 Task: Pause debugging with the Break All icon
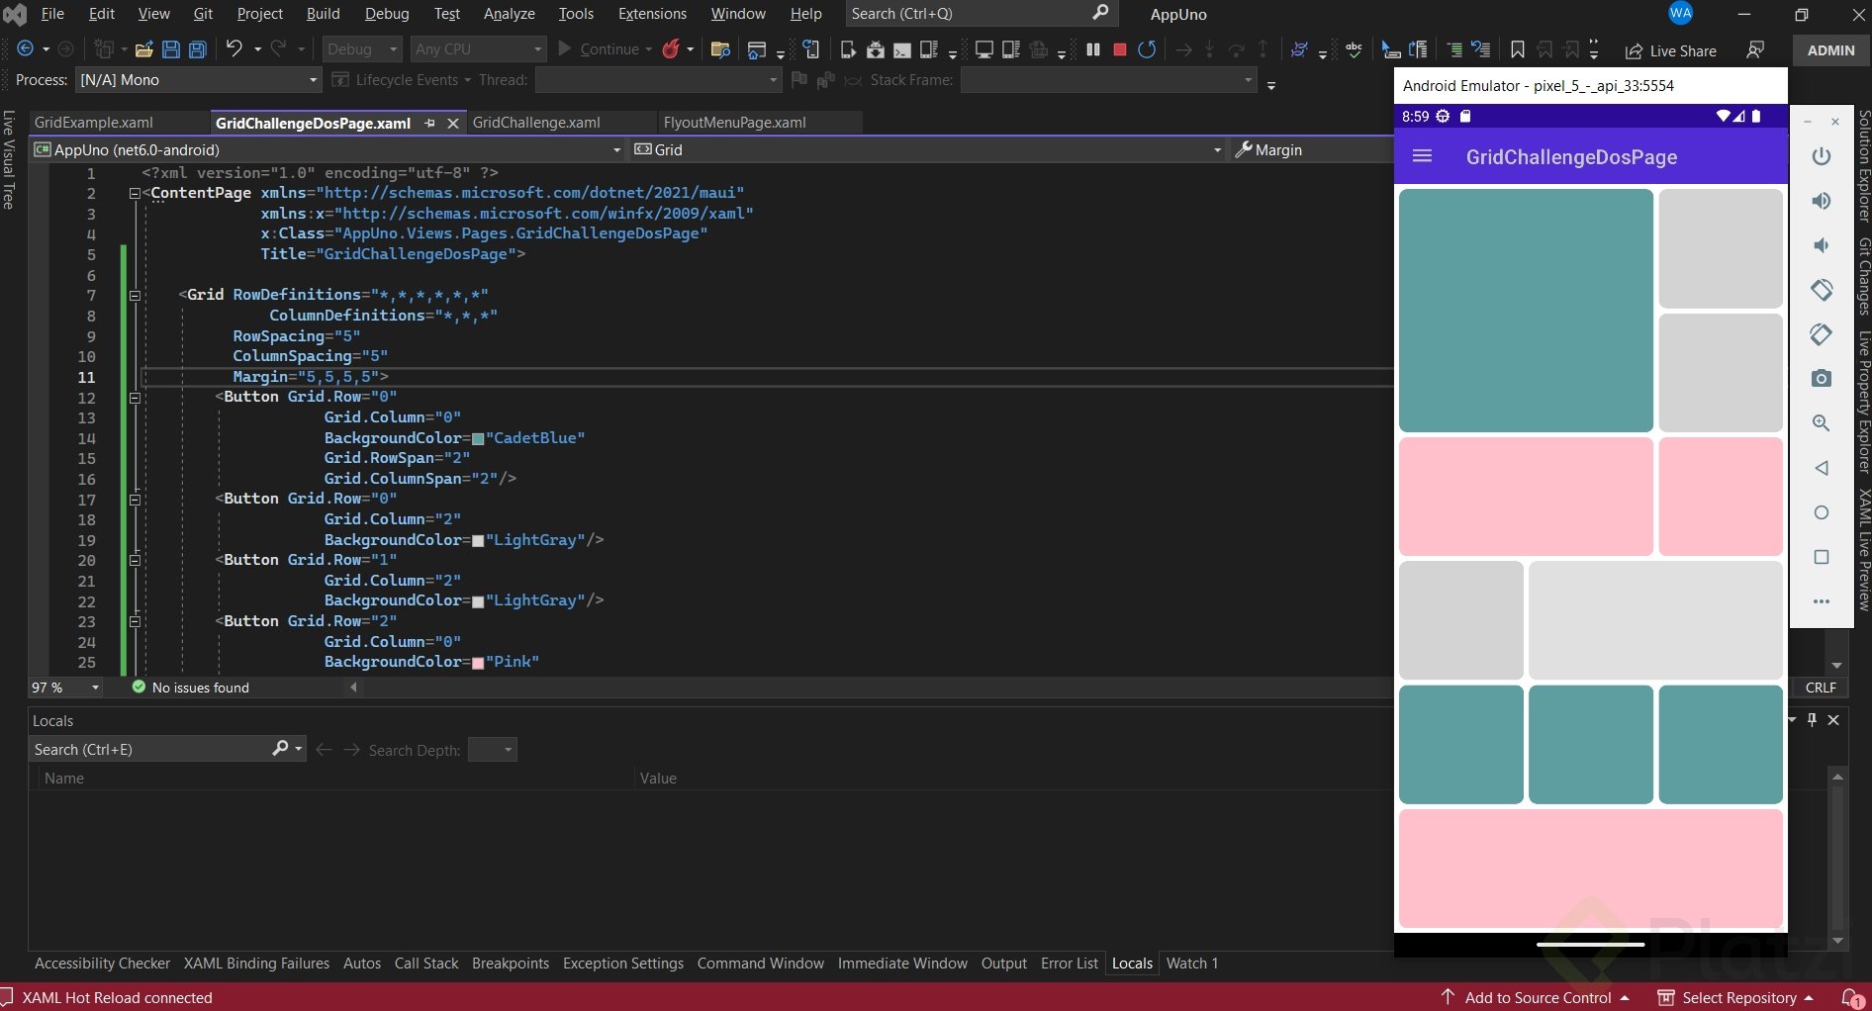1093,49
